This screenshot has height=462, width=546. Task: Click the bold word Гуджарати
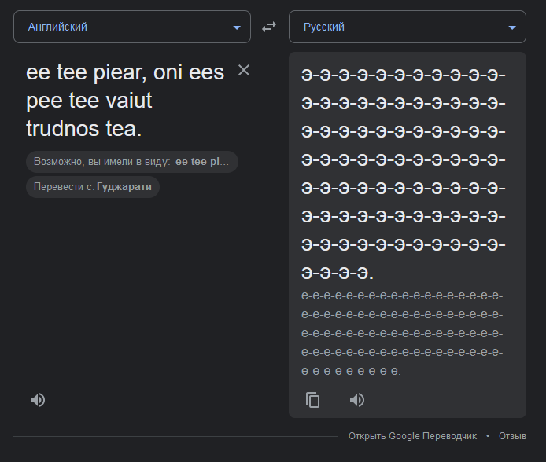124,187
